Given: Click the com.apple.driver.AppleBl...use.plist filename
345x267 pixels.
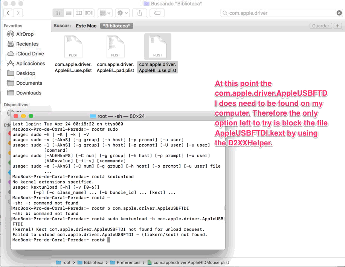Looking at the screenshot, I should pyautogui.click(x=73, y=67).
